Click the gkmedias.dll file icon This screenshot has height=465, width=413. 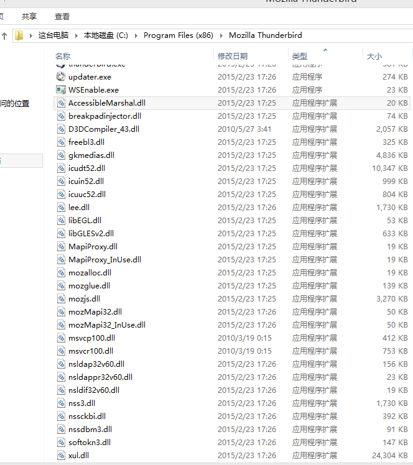pos(61,155)
